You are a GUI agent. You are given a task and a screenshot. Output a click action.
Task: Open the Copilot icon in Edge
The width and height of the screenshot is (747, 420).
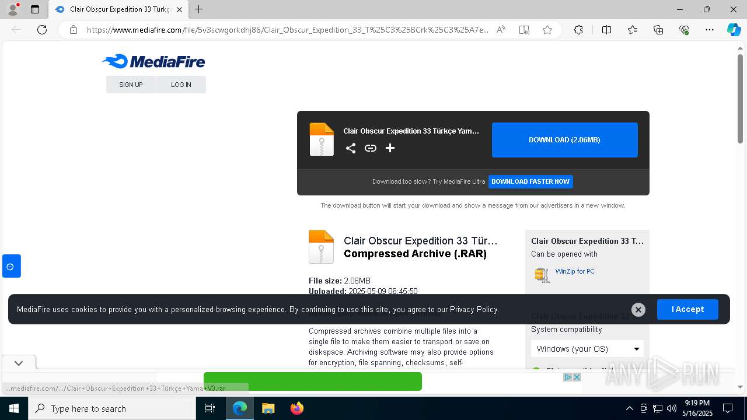click(734, 30)
